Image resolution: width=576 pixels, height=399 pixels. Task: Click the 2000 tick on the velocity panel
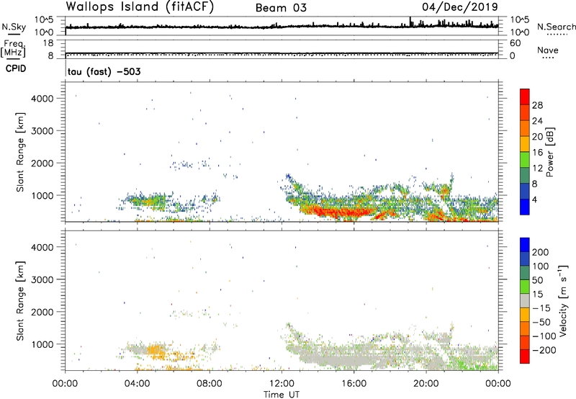42,312
